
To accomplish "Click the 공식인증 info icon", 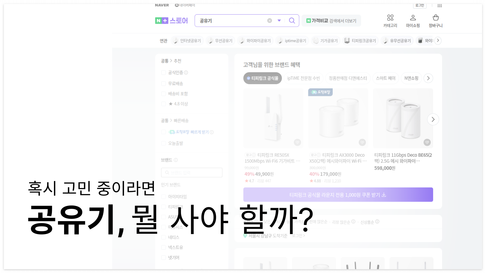I will click(x=186, y=73).
